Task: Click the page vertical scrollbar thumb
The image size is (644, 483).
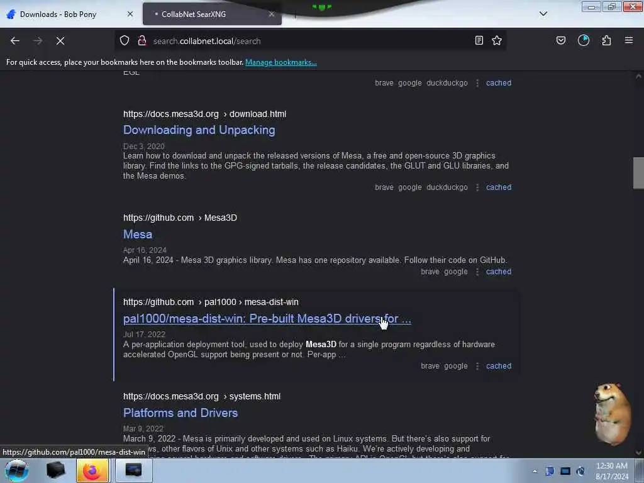Action: pyautogui.click(x=638, y=172)
